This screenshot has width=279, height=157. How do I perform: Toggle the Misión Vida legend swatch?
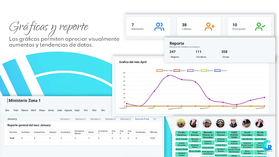pos(159,71)
